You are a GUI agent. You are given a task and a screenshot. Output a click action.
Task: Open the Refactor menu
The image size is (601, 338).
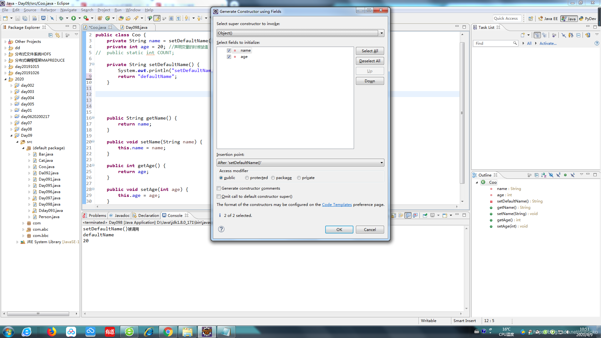click(48, 10)
